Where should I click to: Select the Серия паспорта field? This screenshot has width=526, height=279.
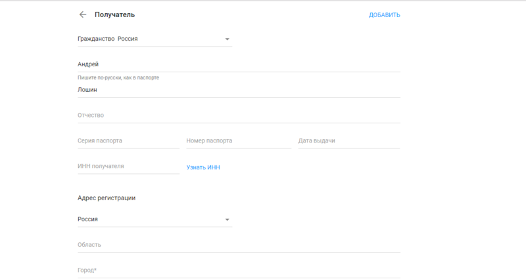[x=128, y=140]
